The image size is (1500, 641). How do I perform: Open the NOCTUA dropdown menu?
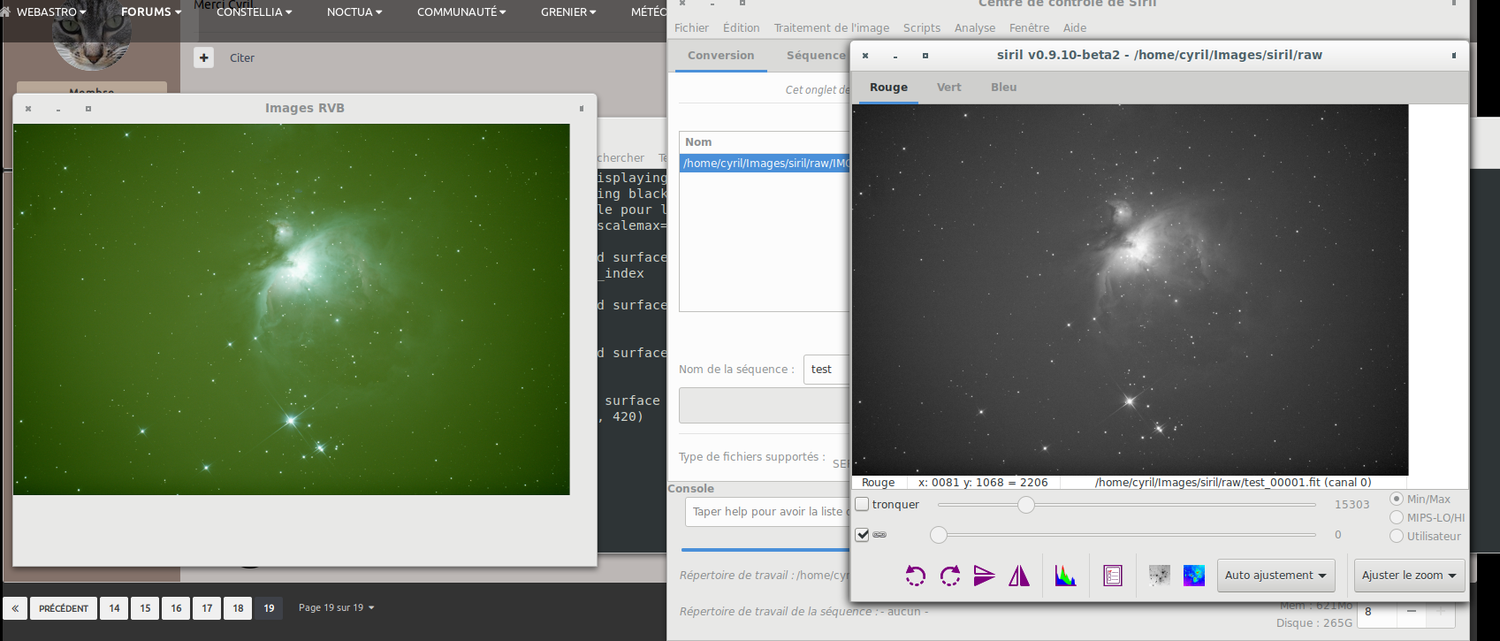tap(354, 12)
